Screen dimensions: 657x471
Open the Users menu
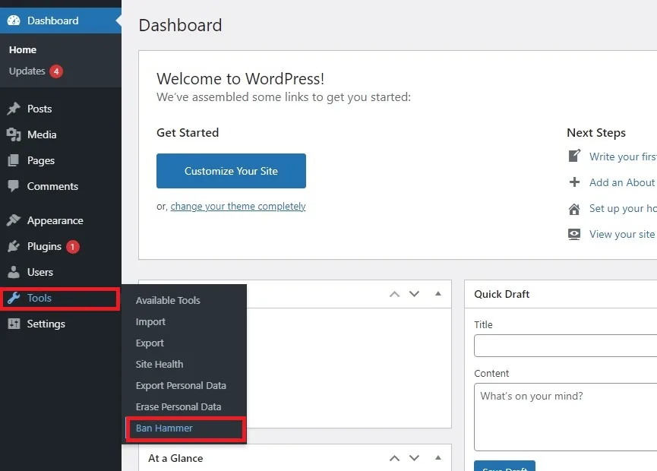click(61, 272)
